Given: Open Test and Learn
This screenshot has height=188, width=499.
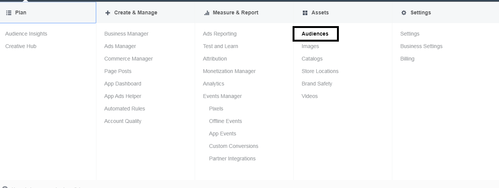Looking at the screenshot, I should pos(220,46).
